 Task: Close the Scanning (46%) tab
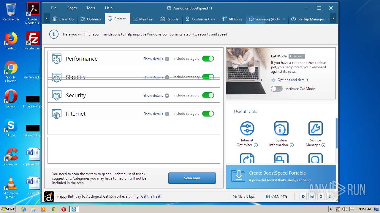(x=284, y=19)
